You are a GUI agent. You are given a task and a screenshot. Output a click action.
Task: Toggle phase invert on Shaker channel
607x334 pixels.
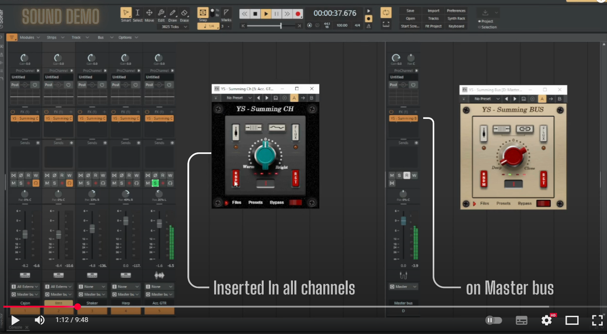click(x=88, y=175)
